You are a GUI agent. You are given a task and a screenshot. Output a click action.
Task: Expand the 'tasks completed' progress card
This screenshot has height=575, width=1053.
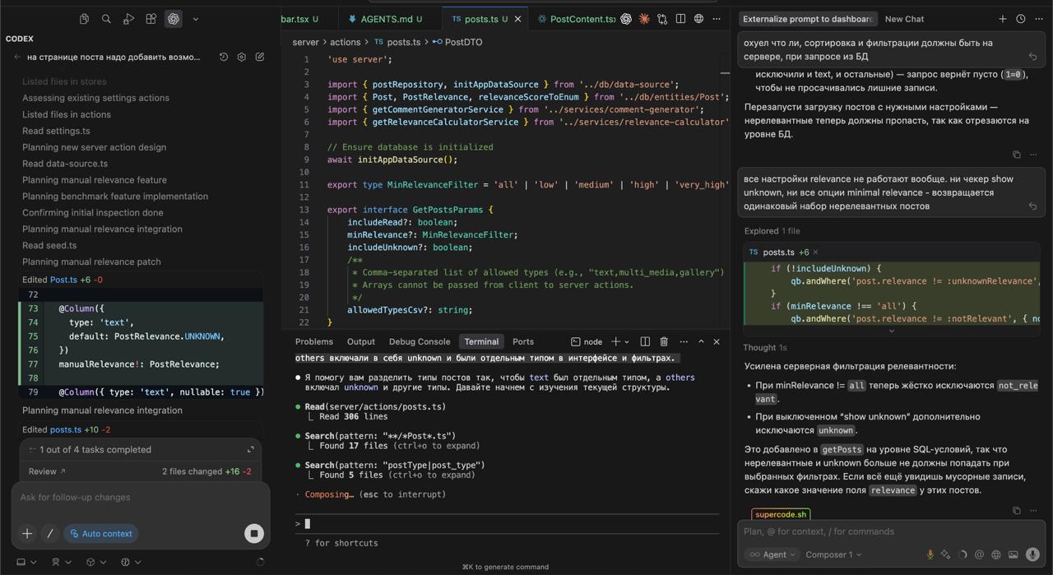coord(251,450)
